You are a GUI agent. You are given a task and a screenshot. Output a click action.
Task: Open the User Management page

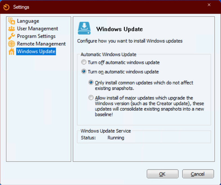click(37, 29)
